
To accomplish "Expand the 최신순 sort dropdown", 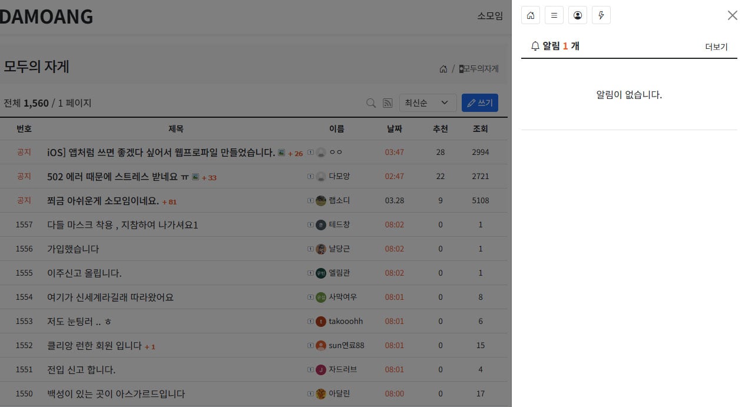I will tap(428, 102).
